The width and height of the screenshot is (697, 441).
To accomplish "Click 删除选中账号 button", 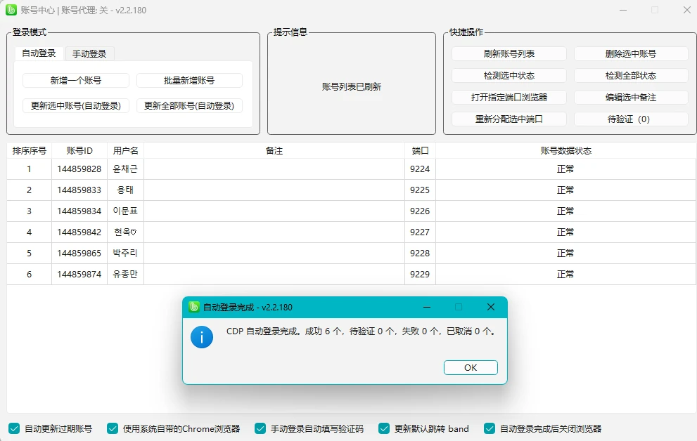I will 631,53.
